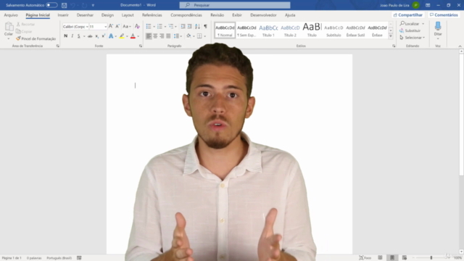This screenshot has height=261, width=464.
Task: Open the font size dropdown
Action: tap(105, 27)
